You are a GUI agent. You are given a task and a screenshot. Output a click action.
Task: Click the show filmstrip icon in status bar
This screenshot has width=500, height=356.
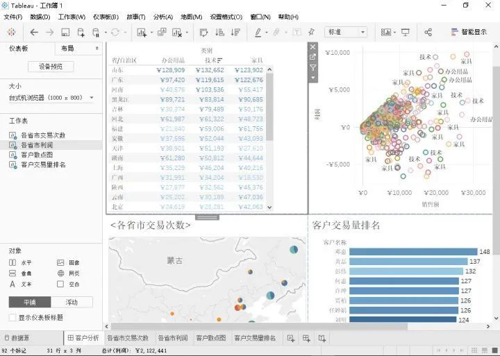[485, 350]
